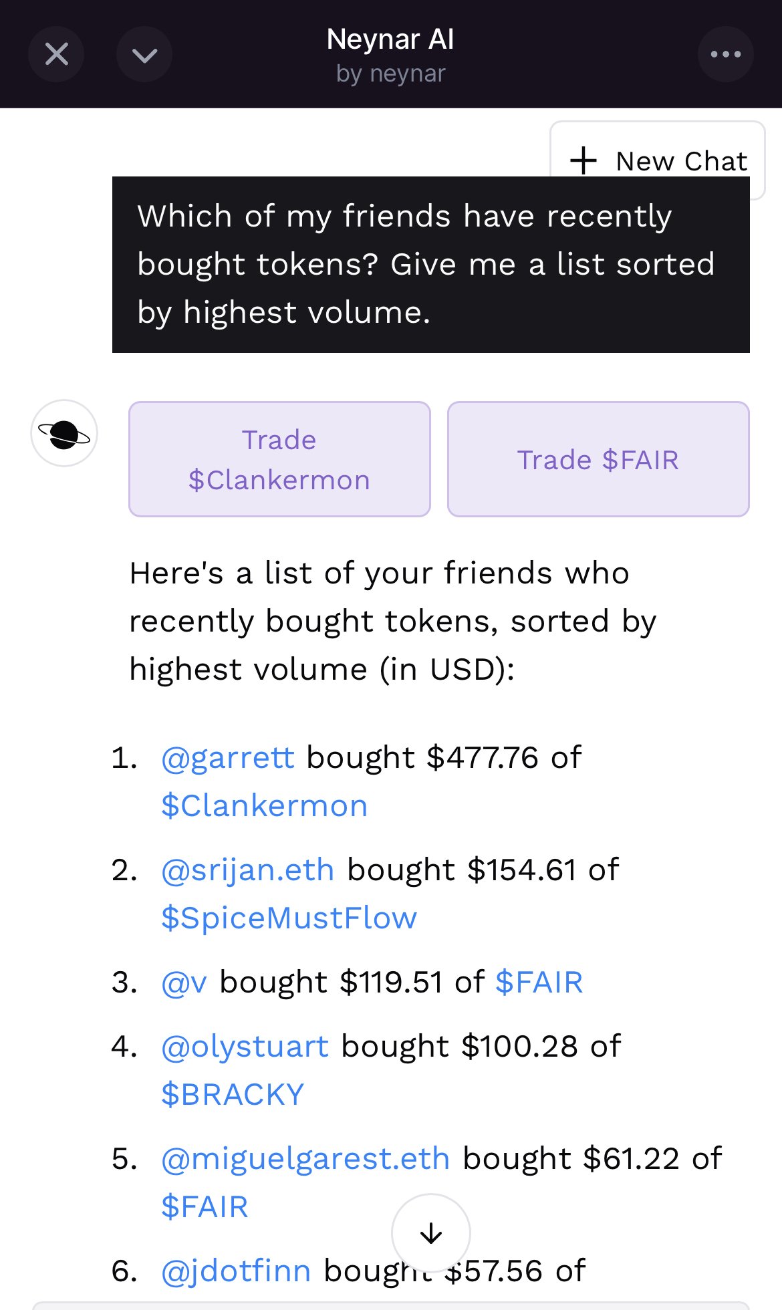Image resolution: width=782 pixels, height=1310 pixels.
Task: Open $FAIR token link in item 3
Action: (539, 982)
